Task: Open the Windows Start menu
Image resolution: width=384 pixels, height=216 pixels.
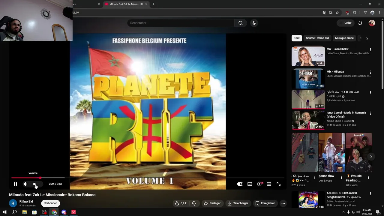Action: coord(4,212)
